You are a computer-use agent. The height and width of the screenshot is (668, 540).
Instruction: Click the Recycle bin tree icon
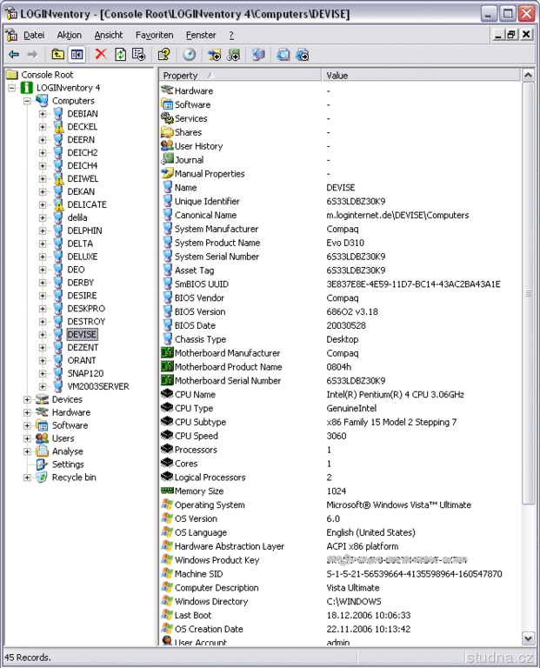[x=42, y=478]
